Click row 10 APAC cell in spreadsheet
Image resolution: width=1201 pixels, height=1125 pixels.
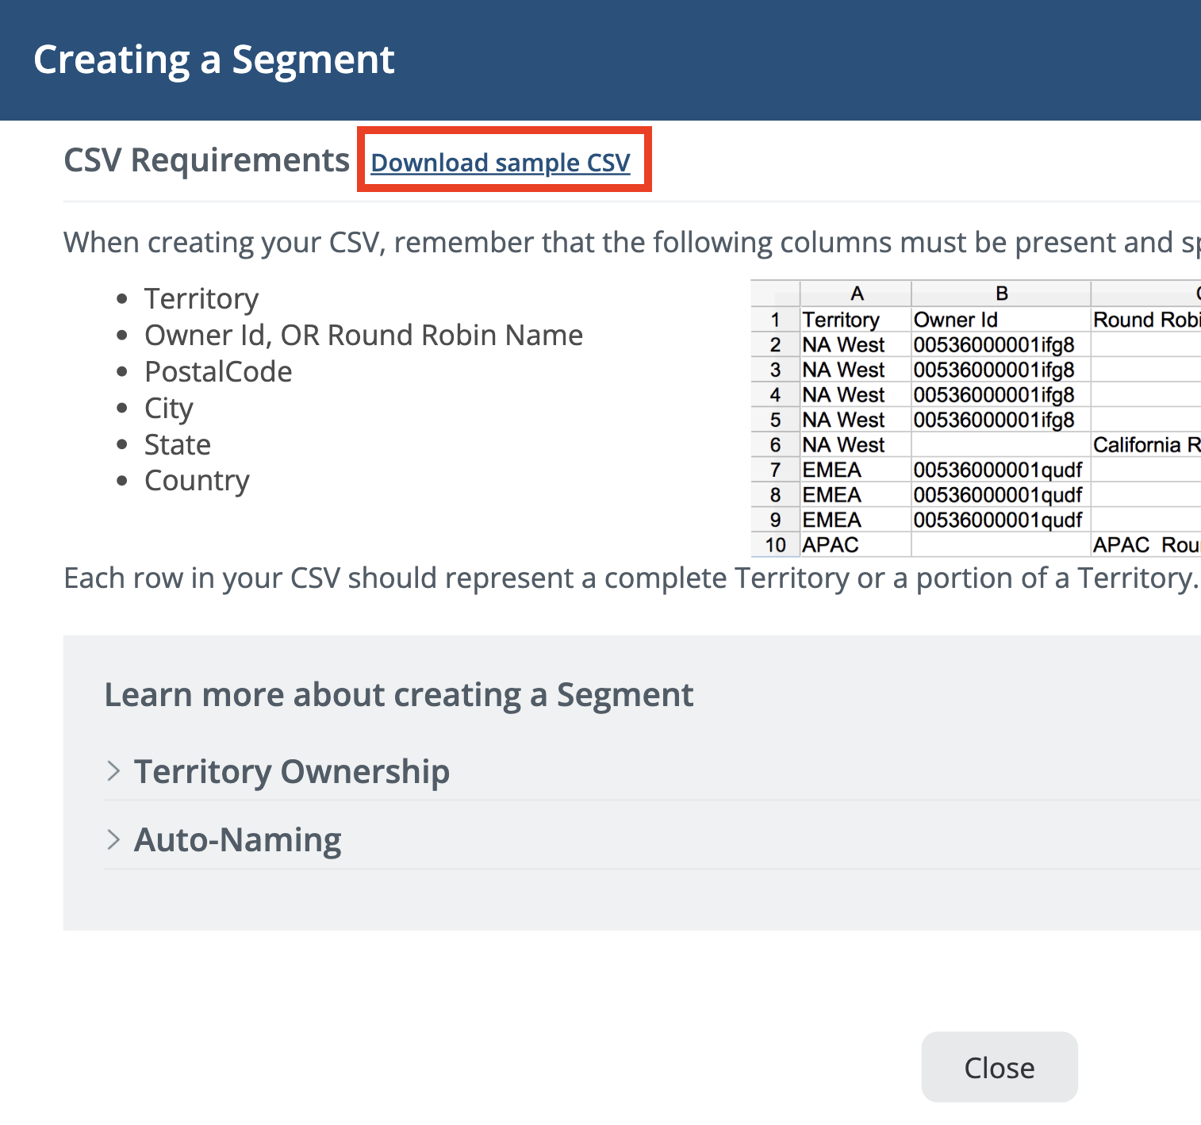tap(856, 545)
